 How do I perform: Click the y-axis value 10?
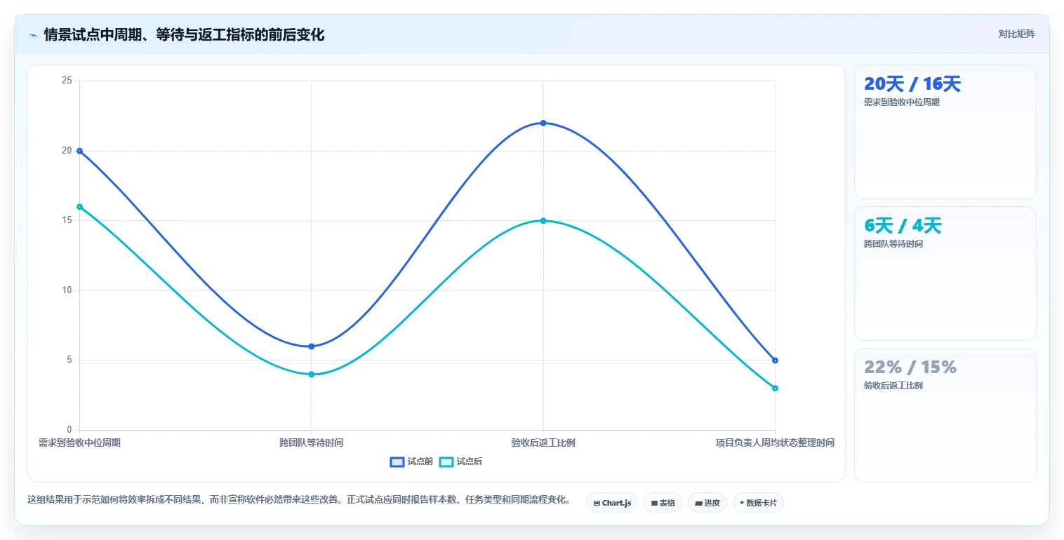pyautogui.click(x=67, y=290)
